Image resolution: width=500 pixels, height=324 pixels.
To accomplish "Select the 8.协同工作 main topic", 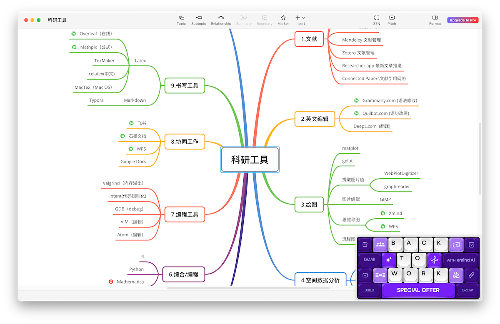I will coord(185,142).
